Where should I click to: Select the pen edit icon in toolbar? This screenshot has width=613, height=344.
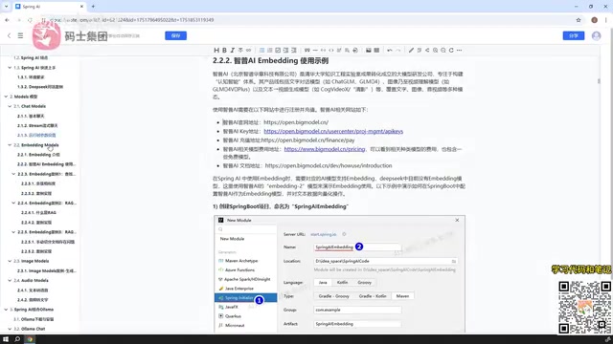(x=411, y=50)
